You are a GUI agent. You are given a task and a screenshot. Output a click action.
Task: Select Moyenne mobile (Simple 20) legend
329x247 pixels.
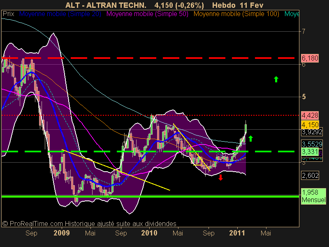60,14
